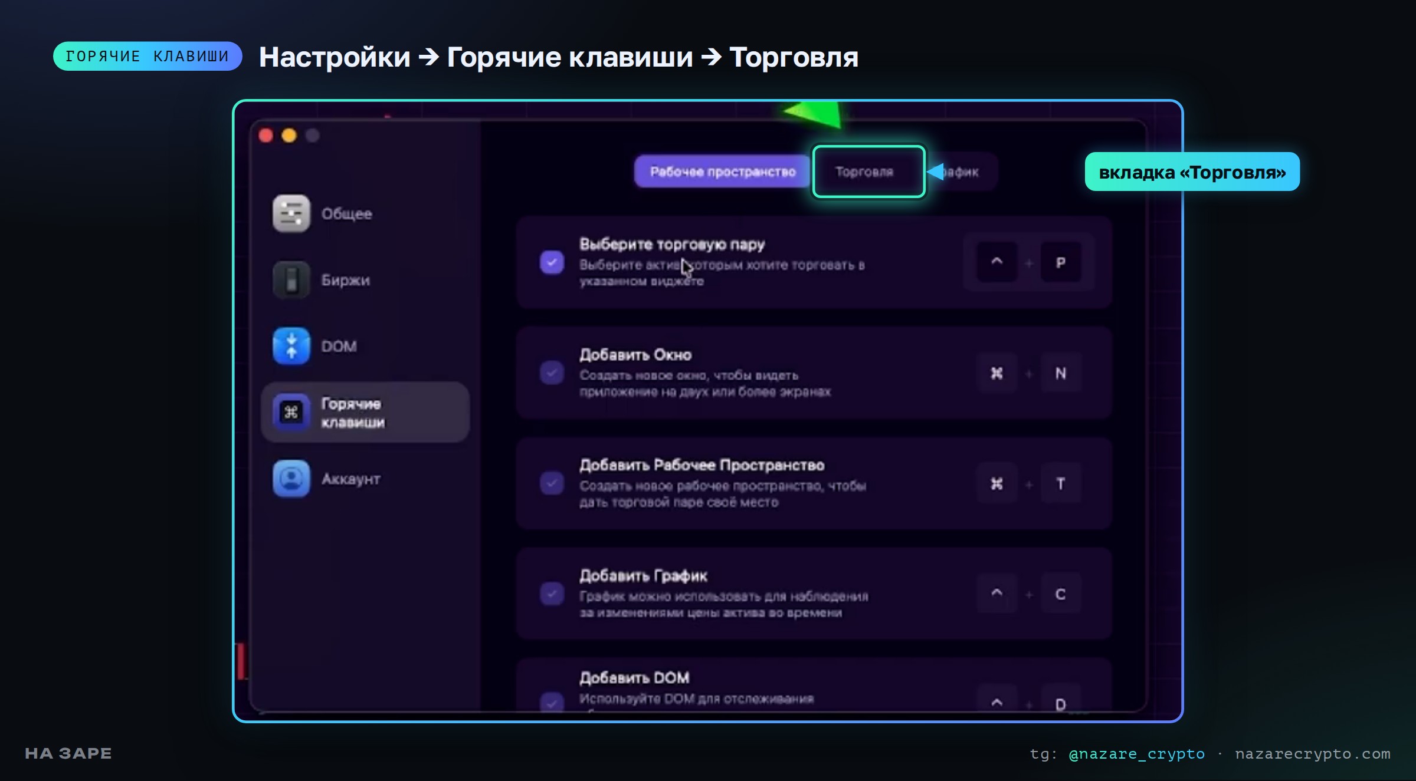Click Control key for Добавить DOM
The width and height of the screenshot is (1416, 781).
(997, 699)
